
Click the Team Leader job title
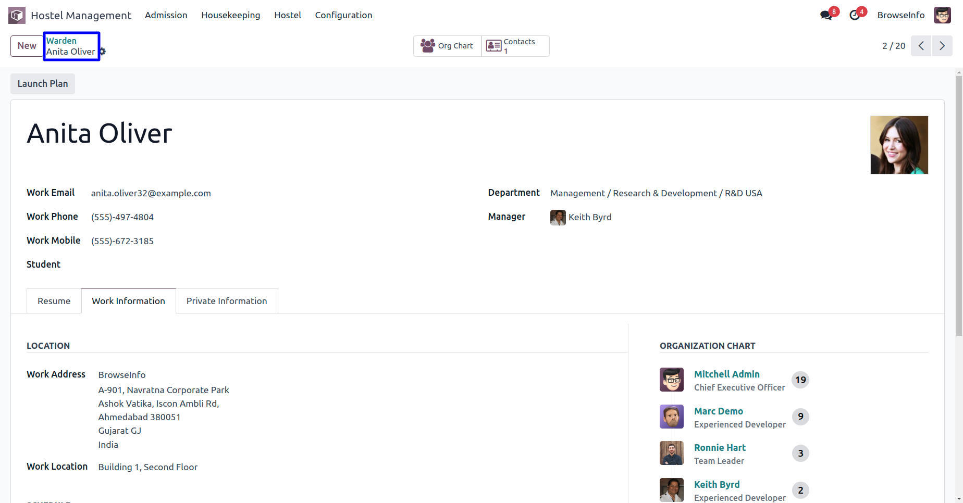[719, 461]
